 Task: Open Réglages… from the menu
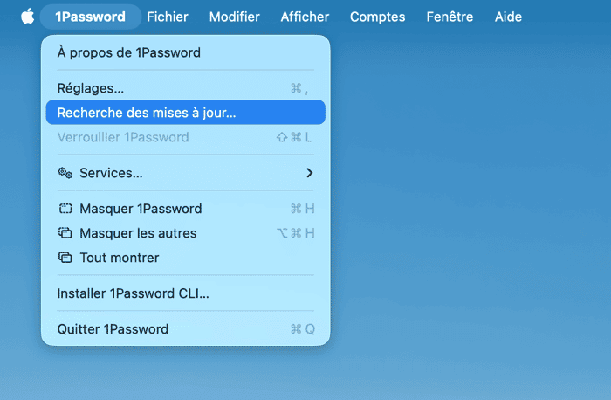[185, 88]
